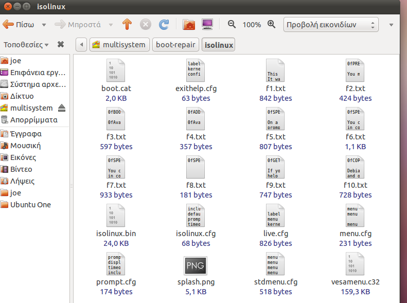The image size is (407, 303).
Task: Open the Home folder icon
Action: [x=189, y=24]
